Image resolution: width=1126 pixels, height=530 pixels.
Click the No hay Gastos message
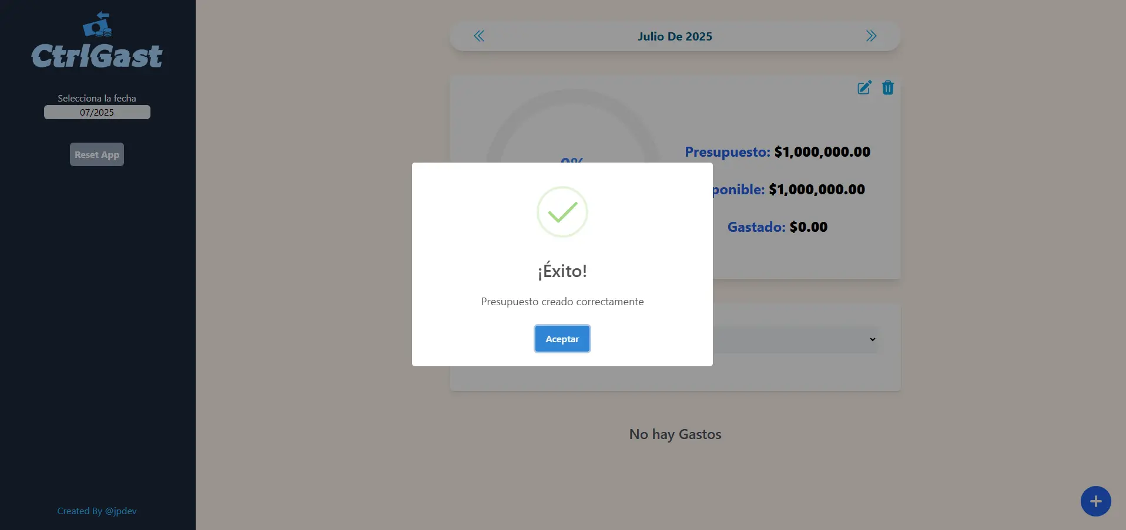point(675,434)
